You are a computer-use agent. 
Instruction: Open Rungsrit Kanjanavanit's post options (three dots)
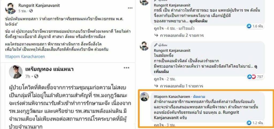point(130,8)
